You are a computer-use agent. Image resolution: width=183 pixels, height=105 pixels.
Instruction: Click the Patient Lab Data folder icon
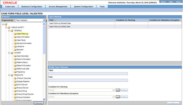pyautogui.click(x=15, y=69)
